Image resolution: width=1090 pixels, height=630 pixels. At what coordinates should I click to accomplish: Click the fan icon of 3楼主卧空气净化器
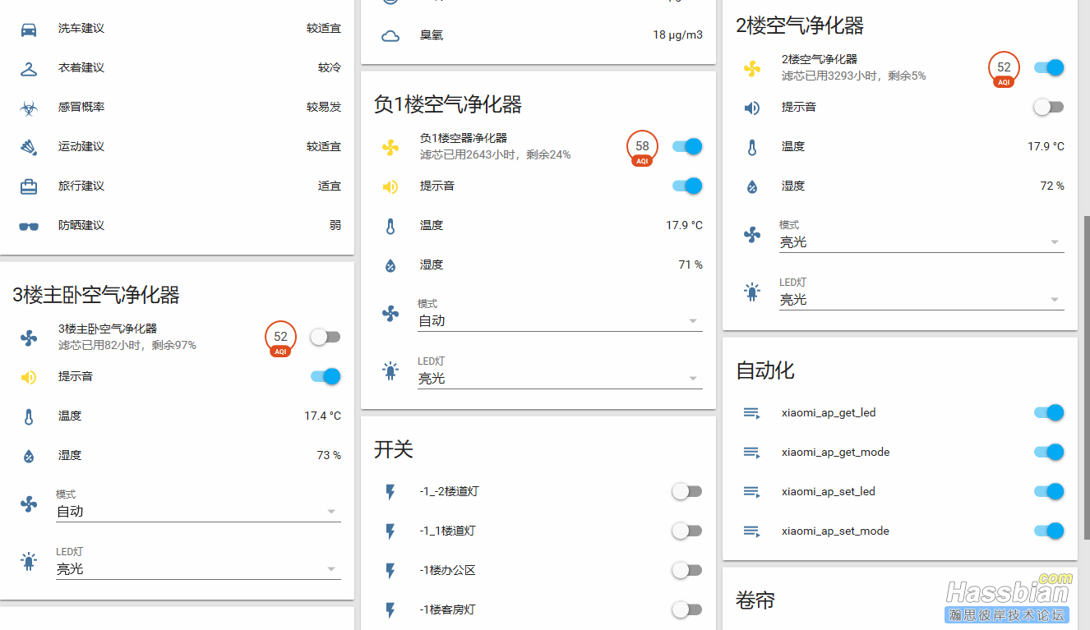(29, 338)
